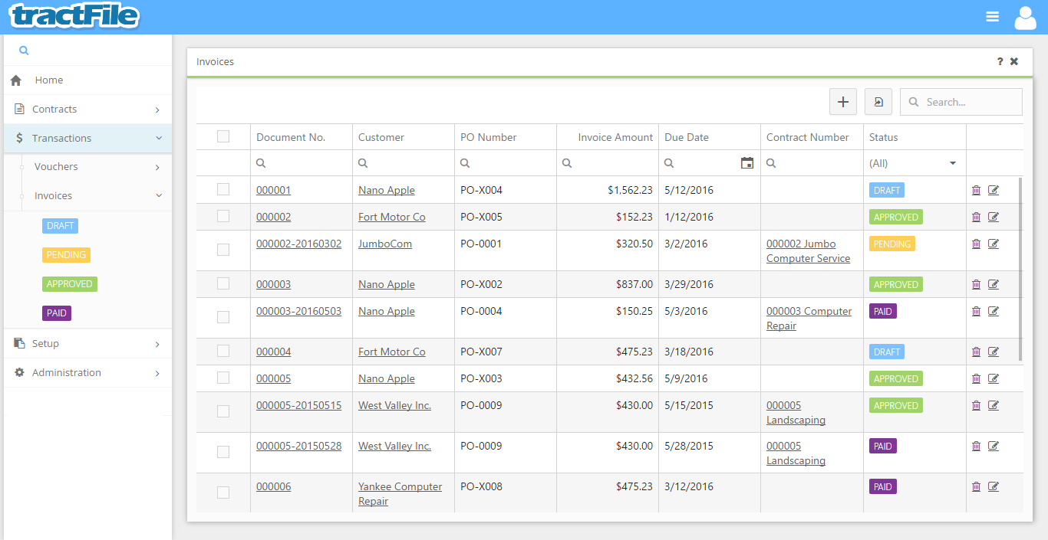This screenshot has width=1048, height=540.
Task: Open the Status (All) filter dropdown
Action: coord(915,162)
